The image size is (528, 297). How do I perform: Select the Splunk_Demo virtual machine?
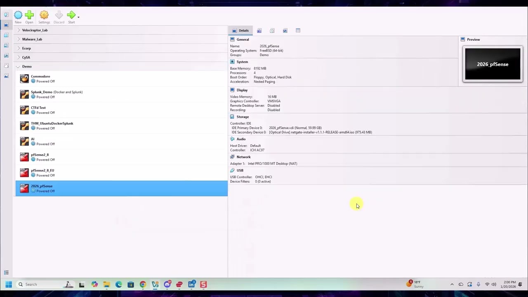(121, 94)
